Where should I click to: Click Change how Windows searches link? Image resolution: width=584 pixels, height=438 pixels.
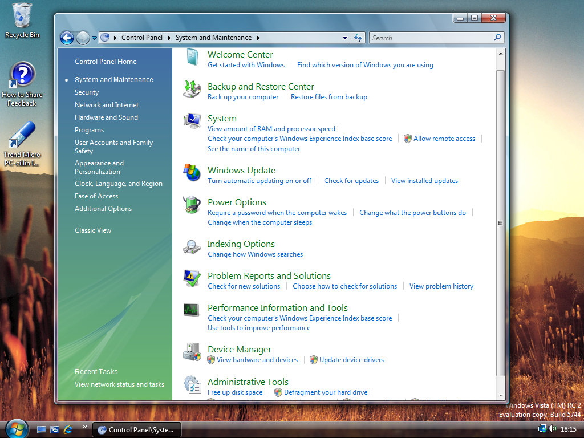coord(255,254)
